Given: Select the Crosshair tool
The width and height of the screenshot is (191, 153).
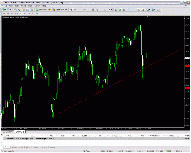Looking at the screenshot, I should (x=75, y=10).
